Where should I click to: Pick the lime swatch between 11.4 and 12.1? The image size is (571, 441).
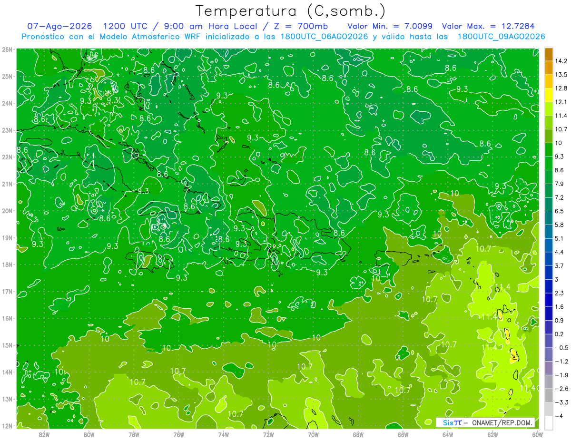tap(549, 109)
